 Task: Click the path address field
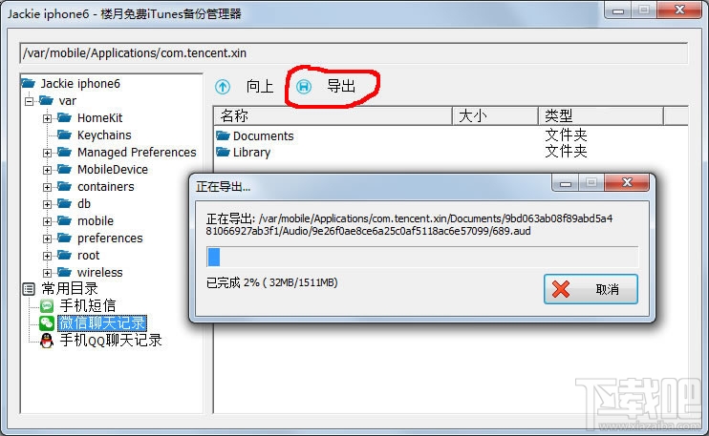tap(354, 53)
